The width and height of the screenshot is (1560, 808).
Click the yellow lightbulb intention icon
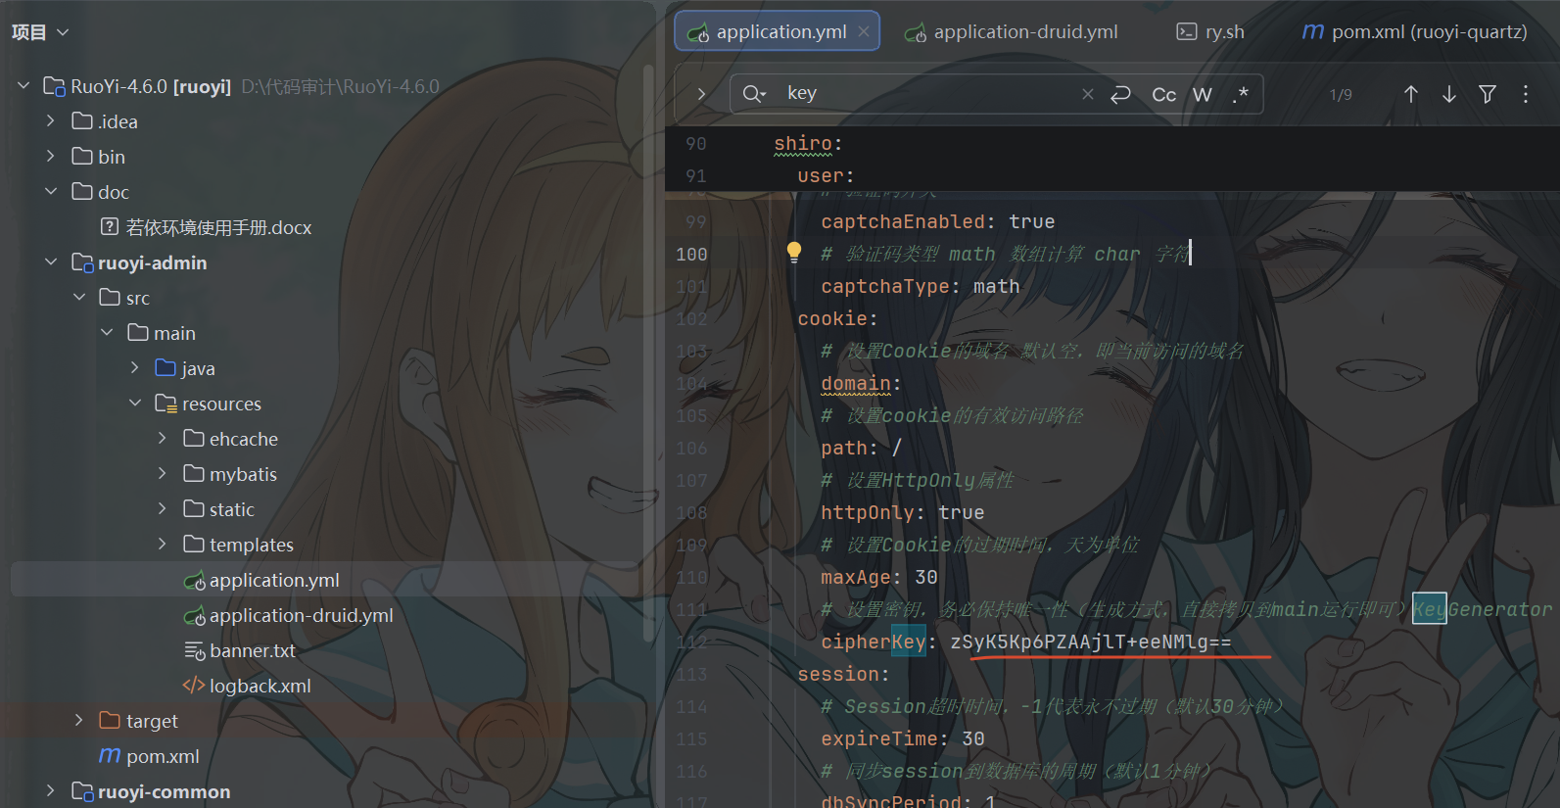pos(794,253)
